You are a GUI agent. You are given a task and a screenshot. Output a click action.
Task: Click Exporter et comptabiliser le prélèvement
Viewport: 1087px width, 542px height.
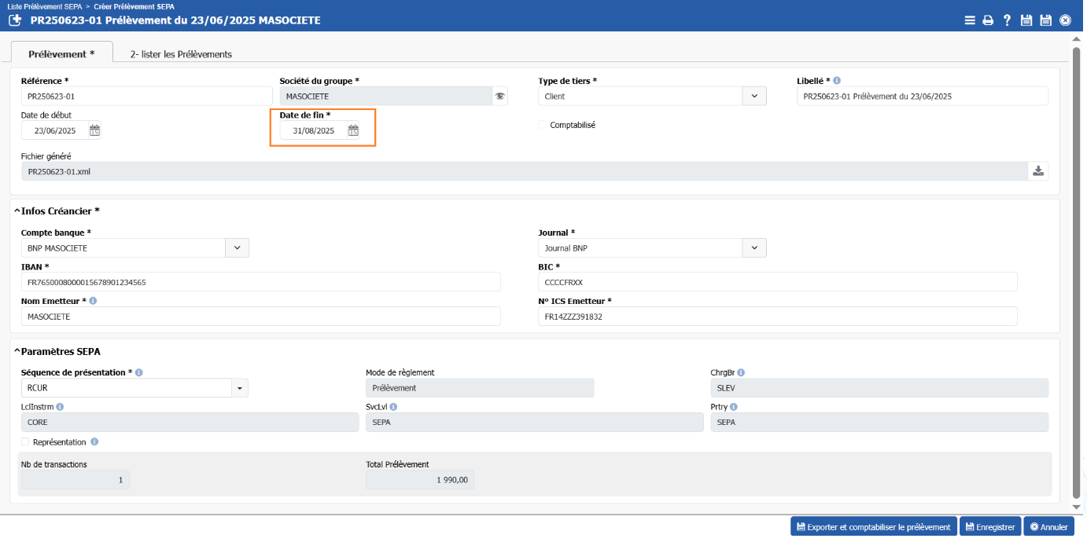point(873,527)
